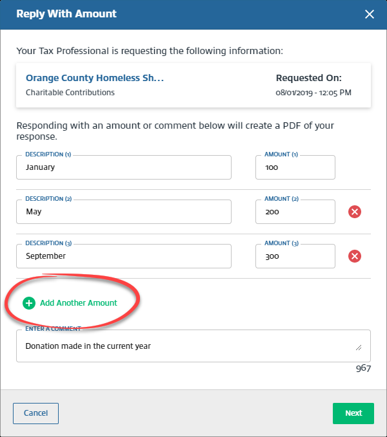Edit the May description field
The height and width of the screenshot is (437, 387).
coord(123,212)
